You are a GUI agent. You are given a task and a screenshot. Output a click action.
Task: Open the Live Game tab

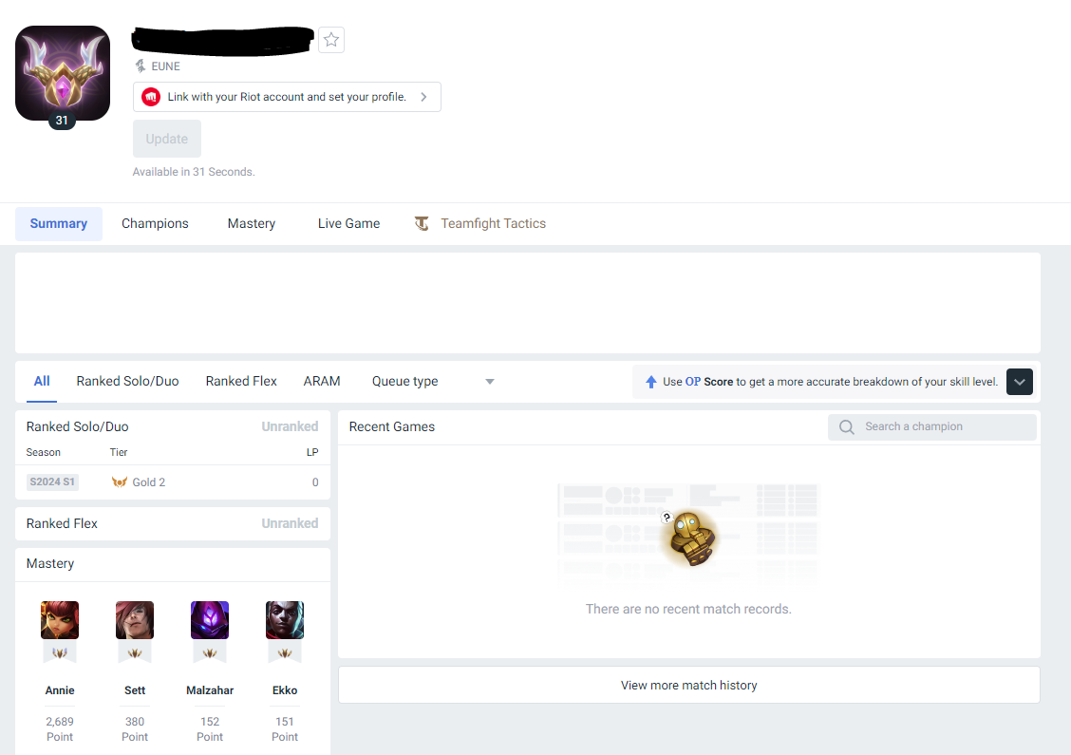click(348, 223)
